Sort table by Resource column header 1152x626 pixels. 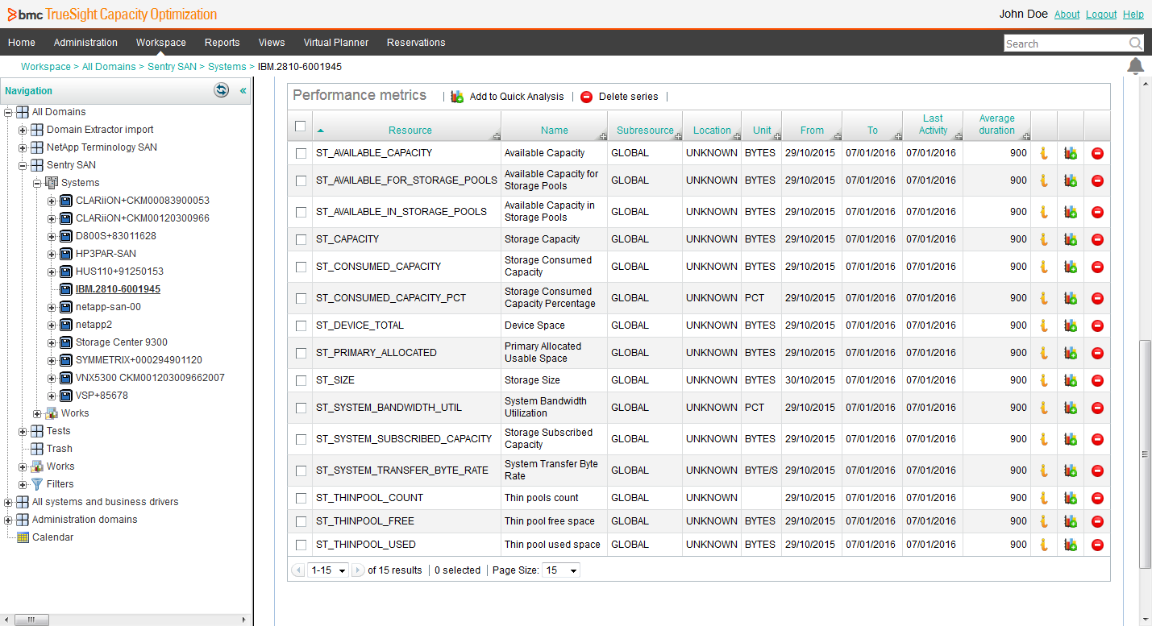point(410,131)
